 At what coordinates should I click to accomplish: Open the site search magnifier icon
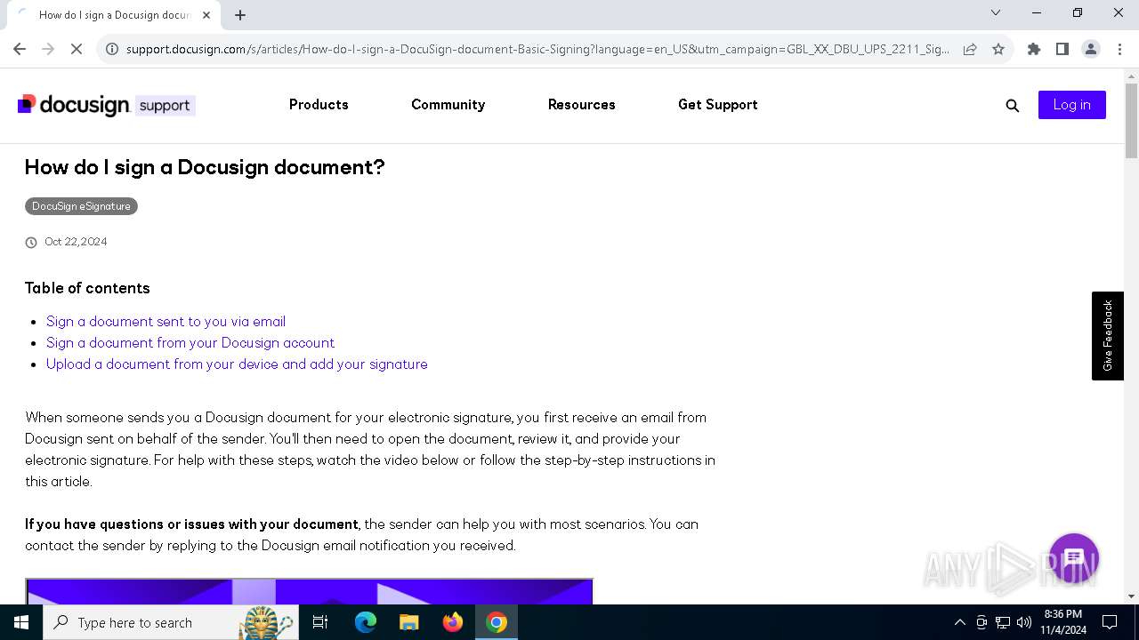[1012, 106]
